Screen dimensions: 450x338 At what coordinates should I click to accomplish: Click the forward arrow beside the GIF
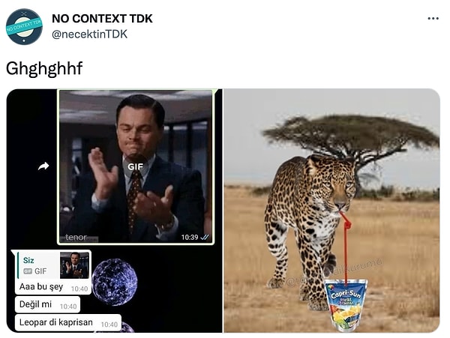43,166
